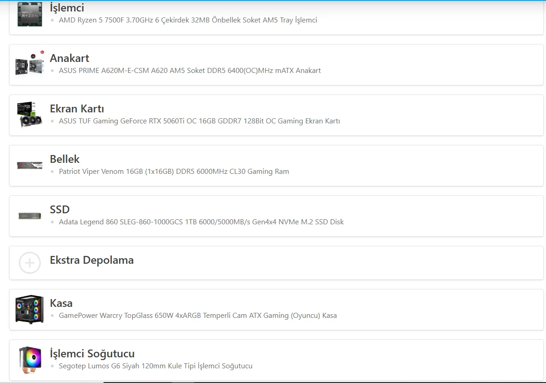Click the Adata Legend 860 1TB text
Image resolution: width=546 pixels, height=383 pixels.
click(201, 222)
